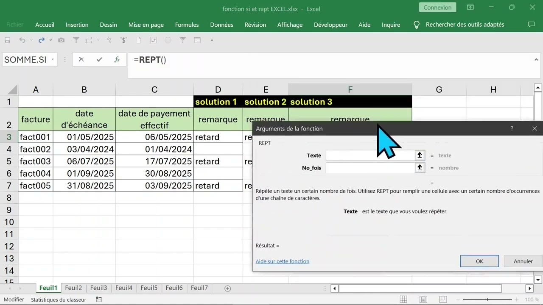
Task: Click the dollar sign format icon
Action: pyautogui.click(x=123, y=40)
